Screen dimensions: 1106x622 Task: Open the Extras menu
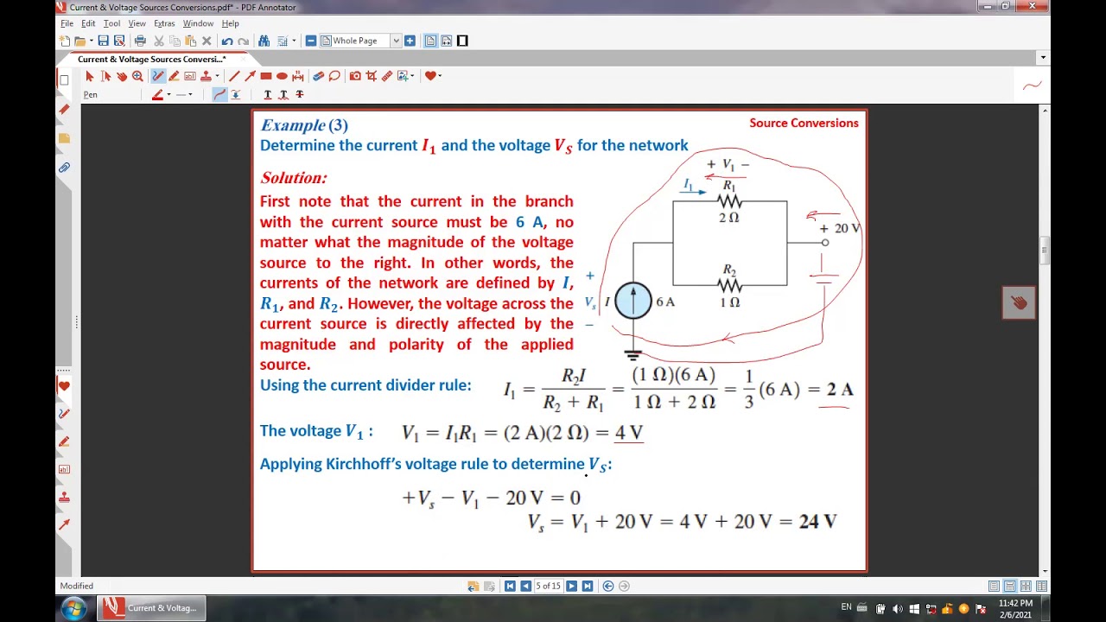click(164, 23)
